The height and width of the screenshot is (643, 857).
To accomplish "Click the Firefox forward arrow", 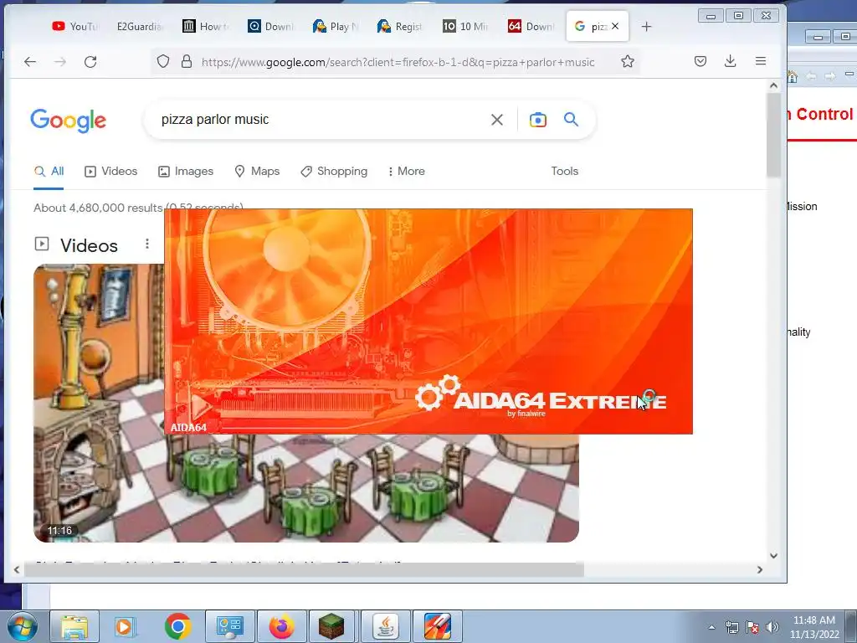I will point(60,62).
